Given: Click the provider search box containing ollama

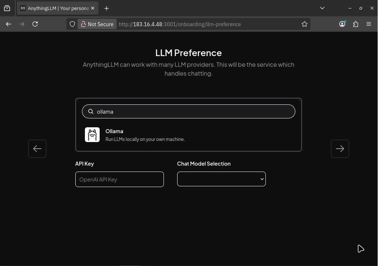Looking at the screenshot, I should click(x=192, y=111).
